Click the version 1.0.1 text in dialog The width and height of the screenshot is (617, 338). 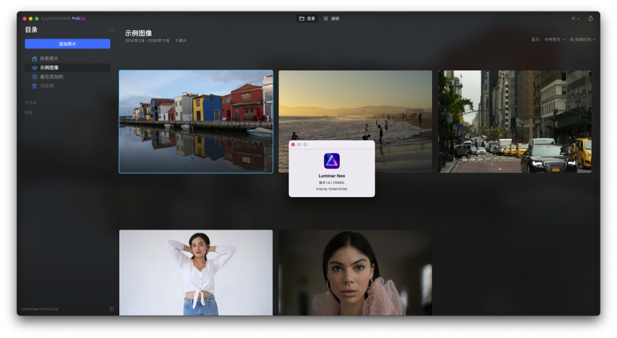[x=332, y=183]
